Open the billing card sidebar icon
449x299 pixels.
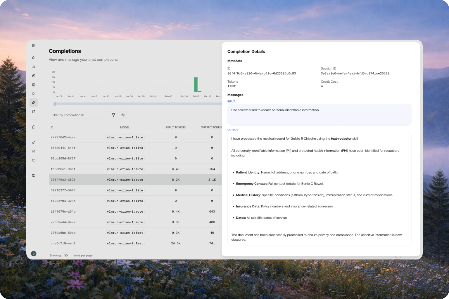click(34, 160)
